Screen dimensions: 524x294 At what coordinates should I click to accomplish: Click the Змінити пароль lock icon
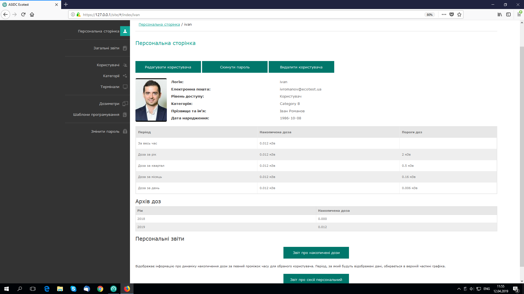(x=125, y=132)
